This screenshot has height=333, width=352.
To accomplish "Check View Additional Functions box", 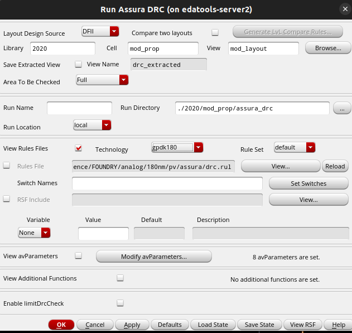I will click(120, 278).
